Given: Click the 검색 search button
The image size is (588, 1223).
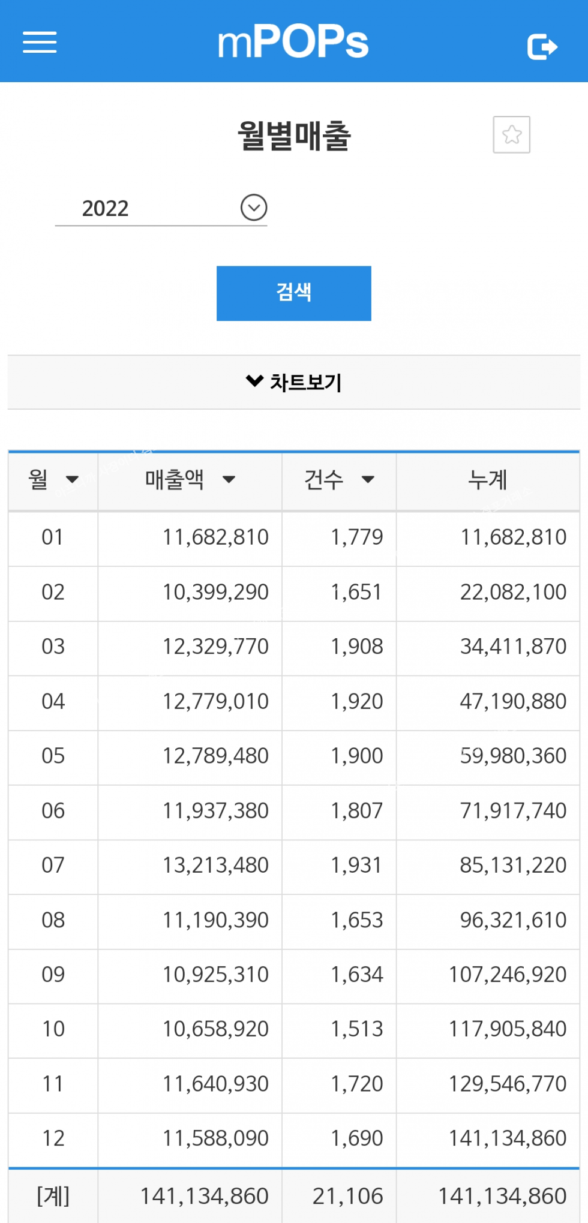Looking at the screenshot, I should tap(293, 293).
